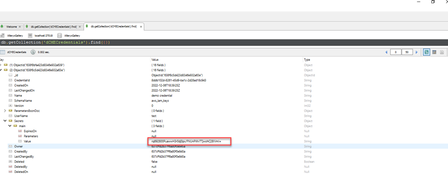
Task: Expand the ParametersBsonDoc node
Action: (5, 111)
